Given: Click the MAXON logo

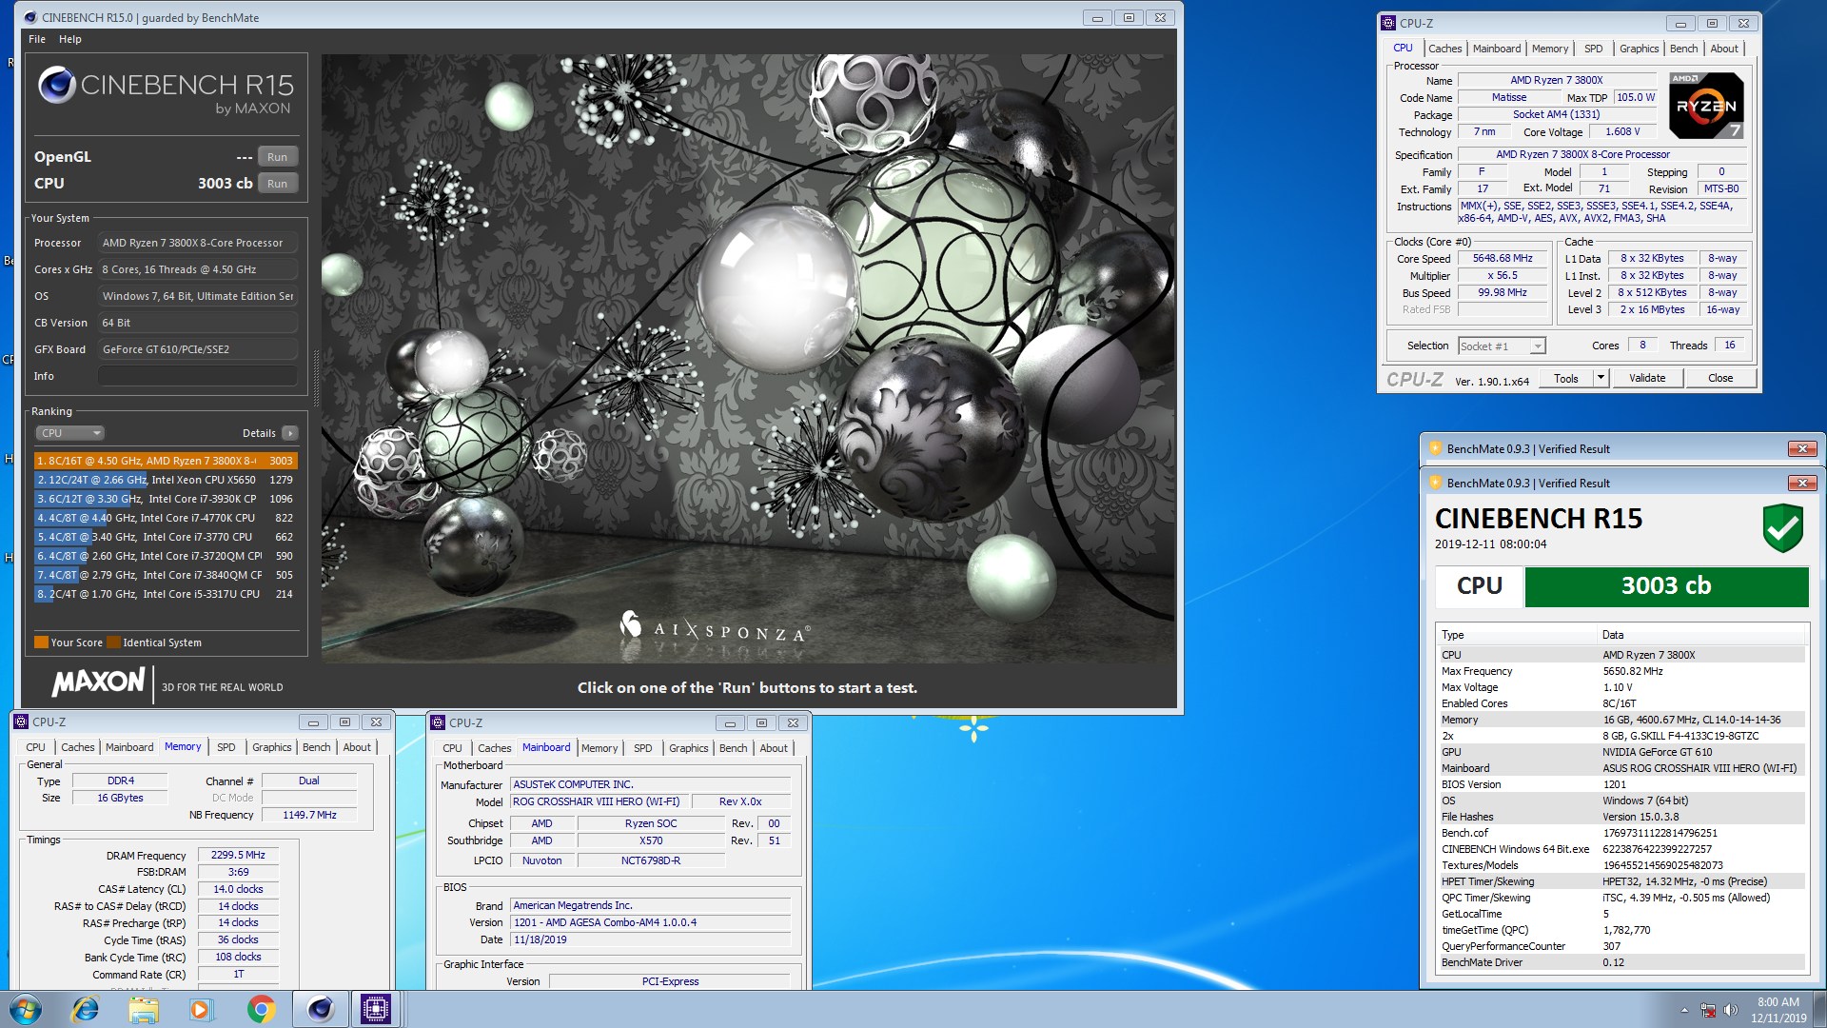Looking at the screenshot, I should pos(99,682).
